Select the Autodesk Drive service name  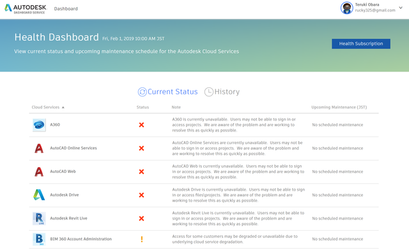point(65,195)
